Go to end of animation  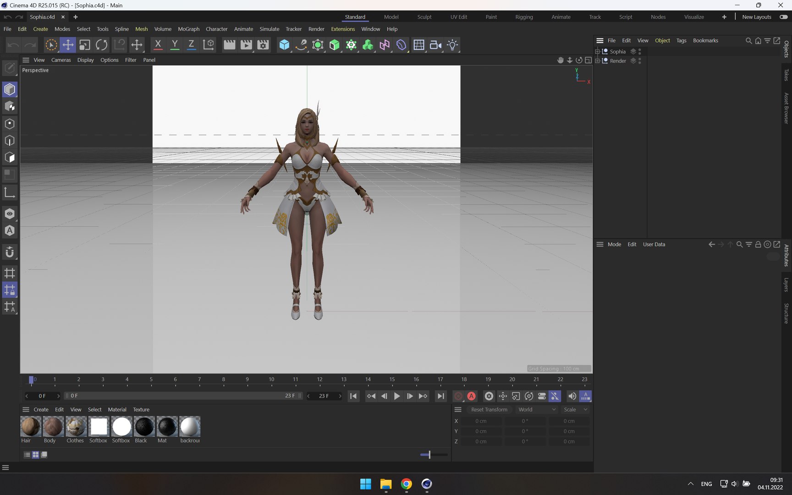point(440,396)
